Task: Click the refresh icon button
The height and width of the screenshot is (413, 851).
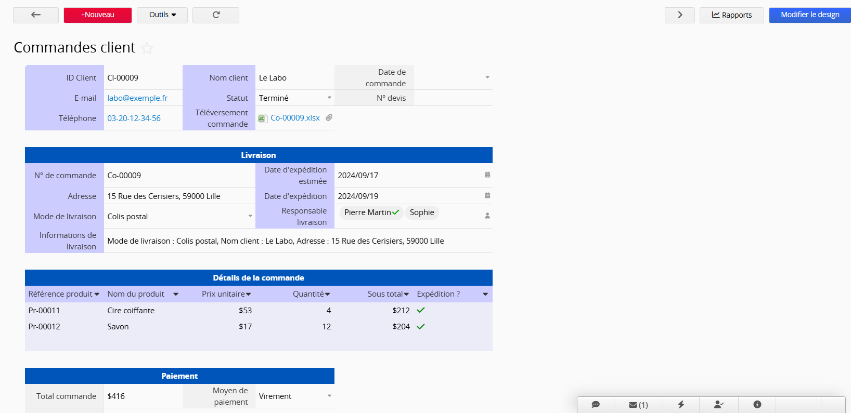Action: (x=216, y=15)
